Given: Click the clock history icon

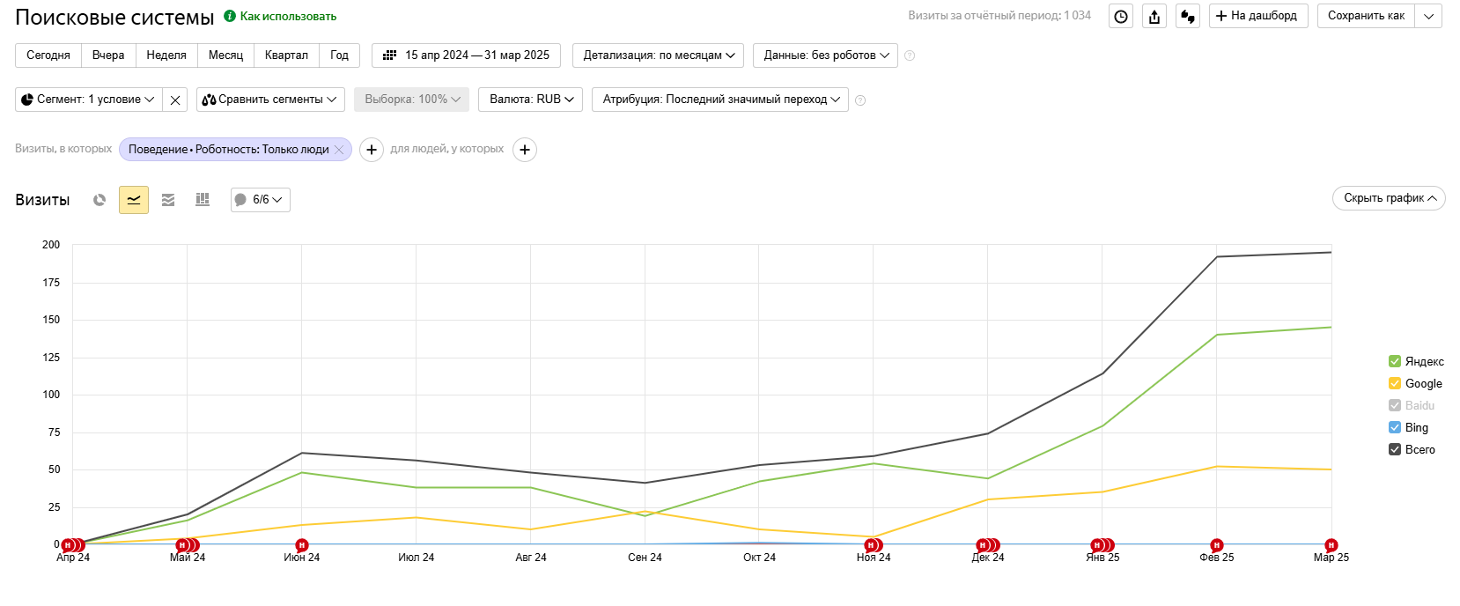Looking at the screenshot, I should pyautogui.click(x=1121, y=16).
